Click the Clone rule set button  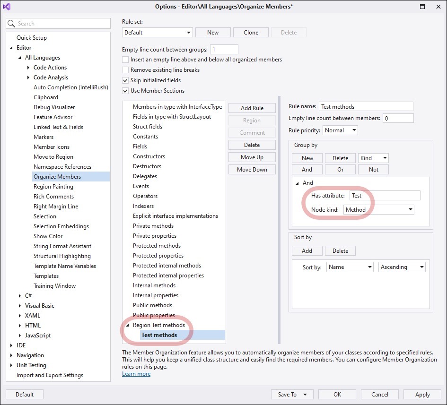(251, 33)
